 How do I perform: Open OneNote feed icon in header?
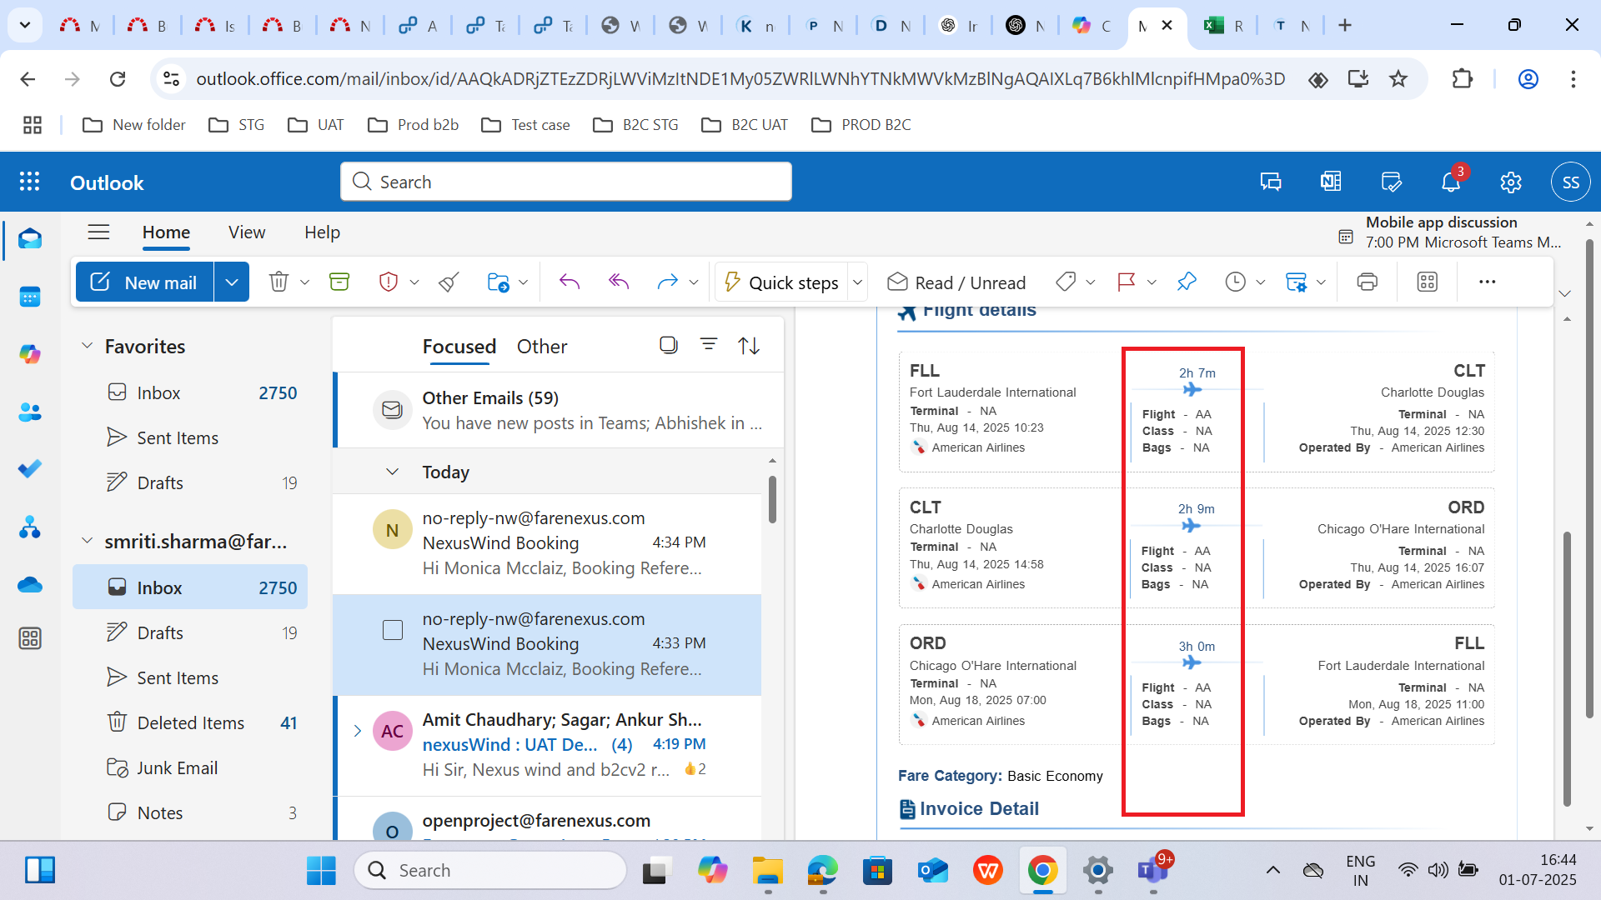point(1331,182)
